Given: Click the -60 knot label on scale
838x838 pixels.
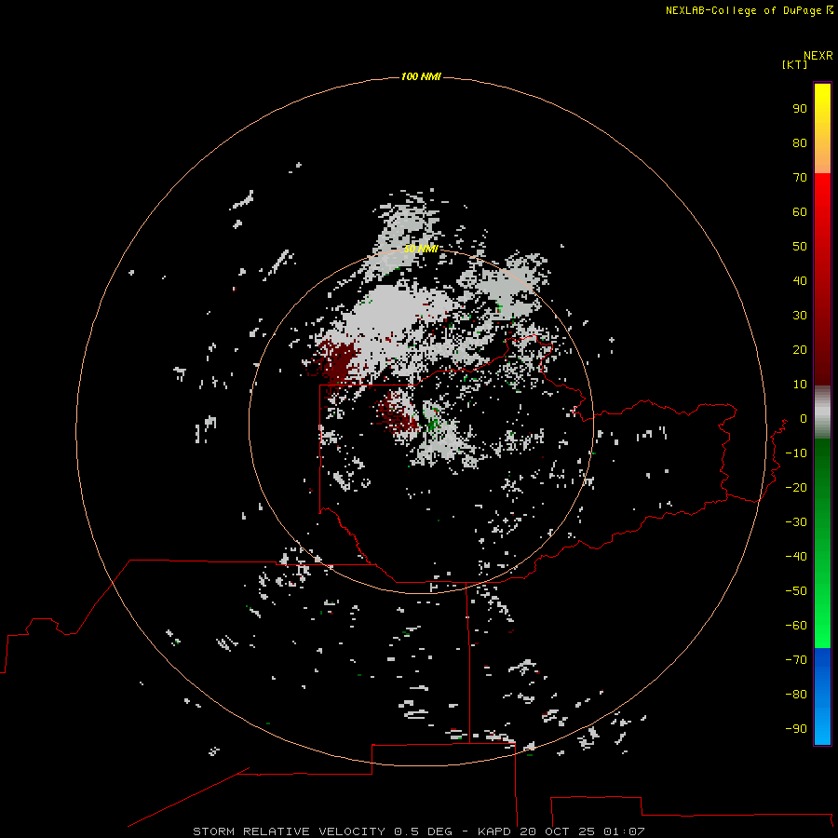Looking at the screenshot, I should (x=796, y=626).
